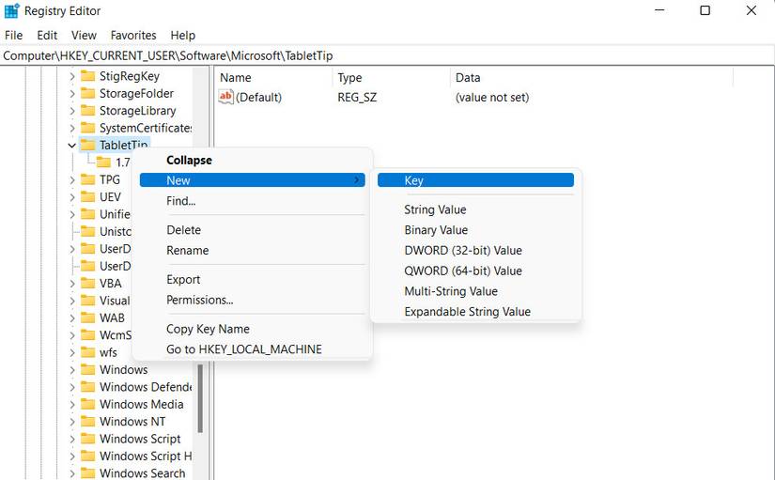Screen dimensions: 775x480
Task: Create a new String Value
Action: pyautogui.click(x=475, y=209)
